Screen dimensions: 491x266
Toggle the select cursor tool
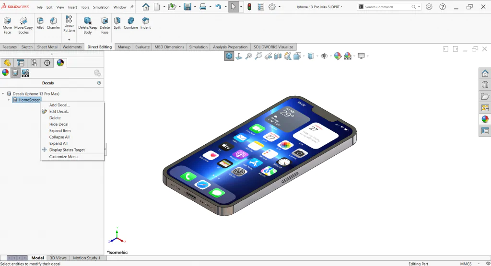tap(234, 7)
